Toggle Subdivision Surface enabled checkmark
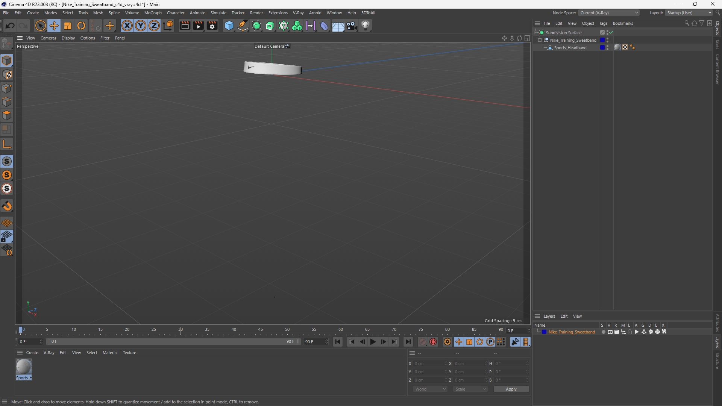This screenshot has width=722, height=406. click(x=611, y=33)
